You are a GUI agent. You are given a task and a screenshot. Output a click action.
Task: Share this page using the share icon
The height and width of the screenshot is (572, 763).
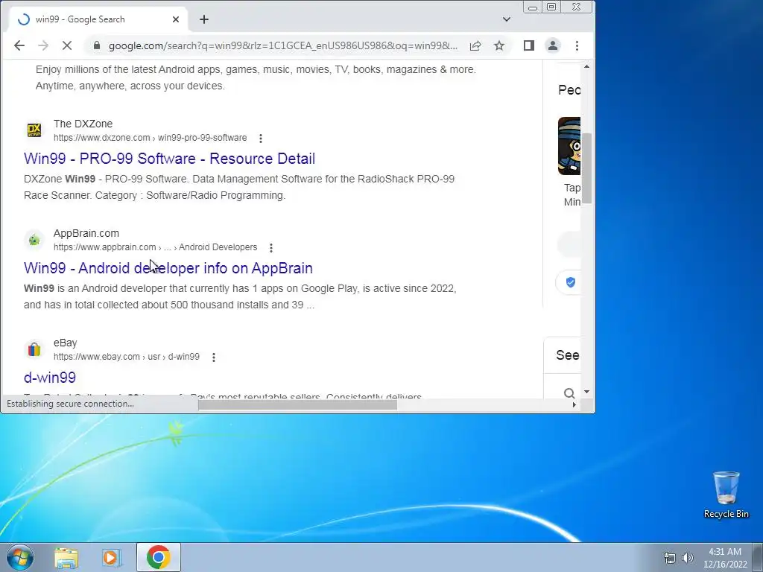(475, 45)
